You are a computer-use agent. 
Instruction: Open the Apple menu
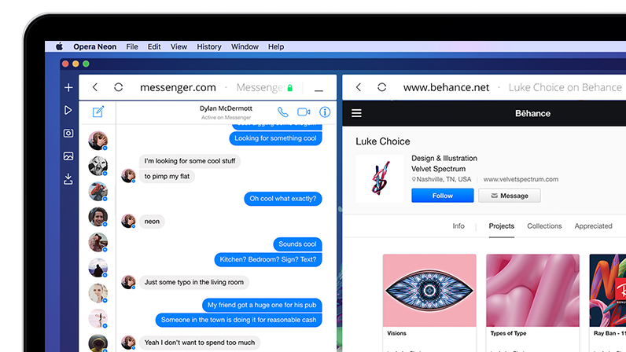pos(59,46)
